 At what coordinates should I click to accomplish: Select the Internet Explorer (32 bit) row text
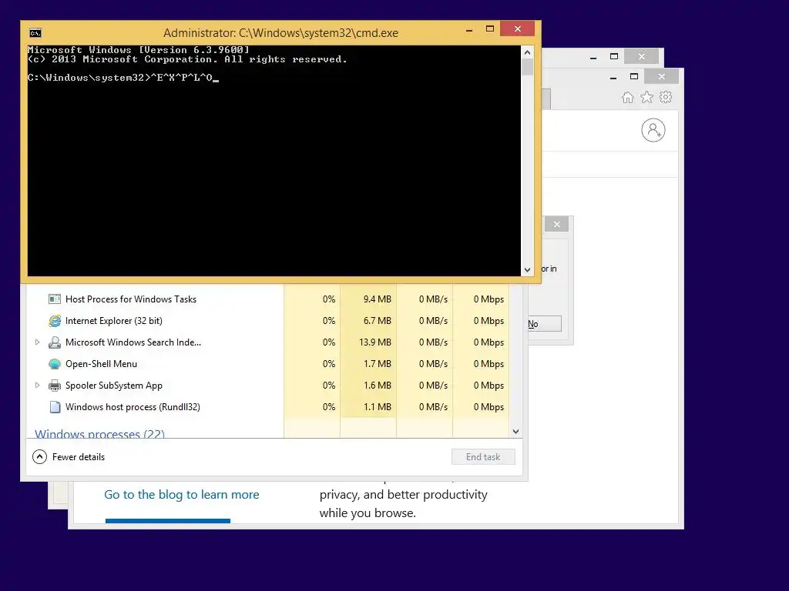point(114,321)
